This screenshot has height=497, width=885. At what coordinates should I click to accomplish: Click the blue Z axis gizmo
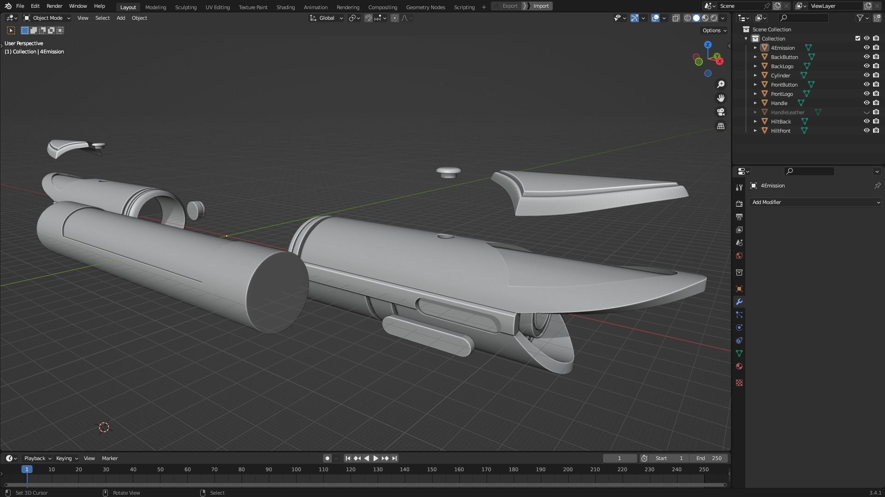click(708, 45)
